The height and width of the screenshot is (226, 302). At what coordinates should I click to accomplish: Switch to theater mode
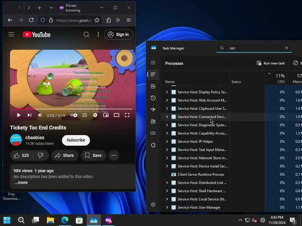point(116,115)
